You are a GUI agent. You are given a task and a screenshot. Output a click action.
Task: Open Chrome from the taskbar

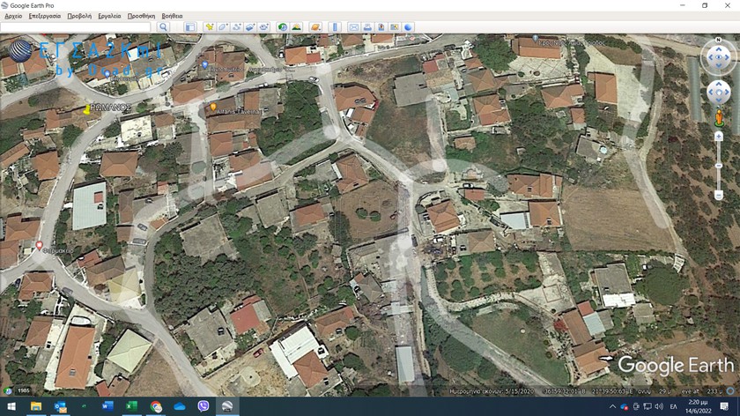point(156,406)
